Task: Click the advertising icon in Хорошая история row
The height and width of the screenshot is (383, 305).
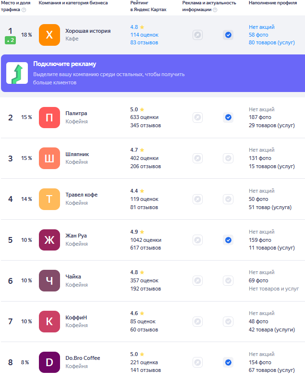Action: [x=197, y=35]
